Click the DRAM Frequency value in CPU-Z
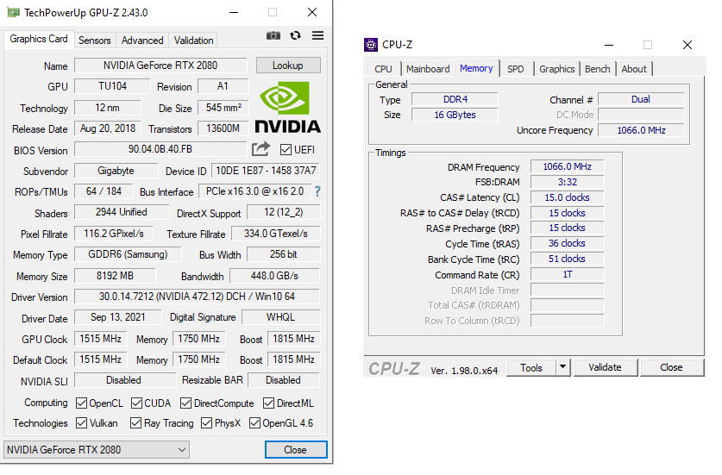Screen dimensions: 722x475 [567, 166]
